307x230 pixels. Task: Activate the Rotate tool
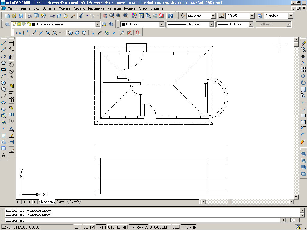pos(303,83)
